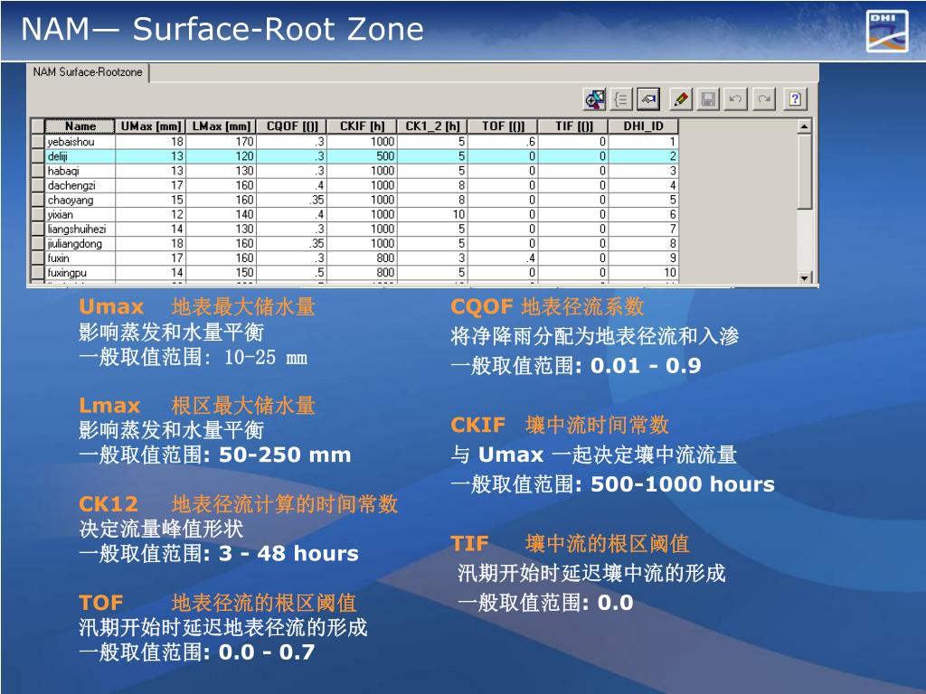Click the name cell 'liangshuihezi'
926x694 pixels.
coord(80,229)
